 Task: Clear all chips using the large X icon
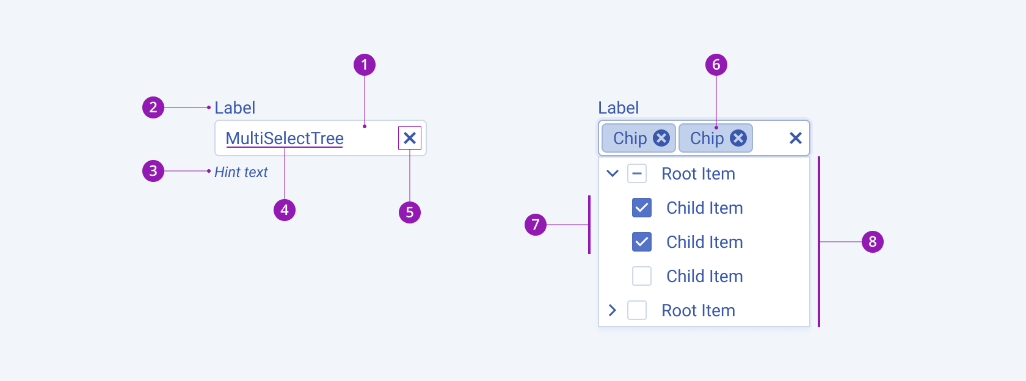(x=795, y=138)
